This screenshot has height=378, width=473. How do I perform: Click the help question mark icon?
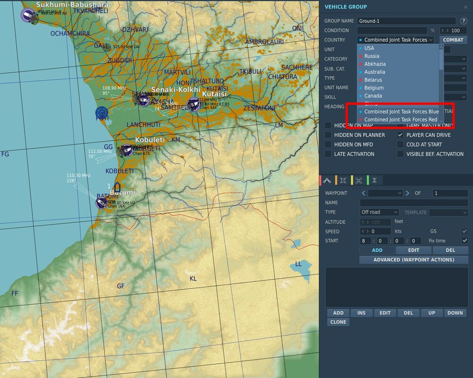tap(464, 21)
